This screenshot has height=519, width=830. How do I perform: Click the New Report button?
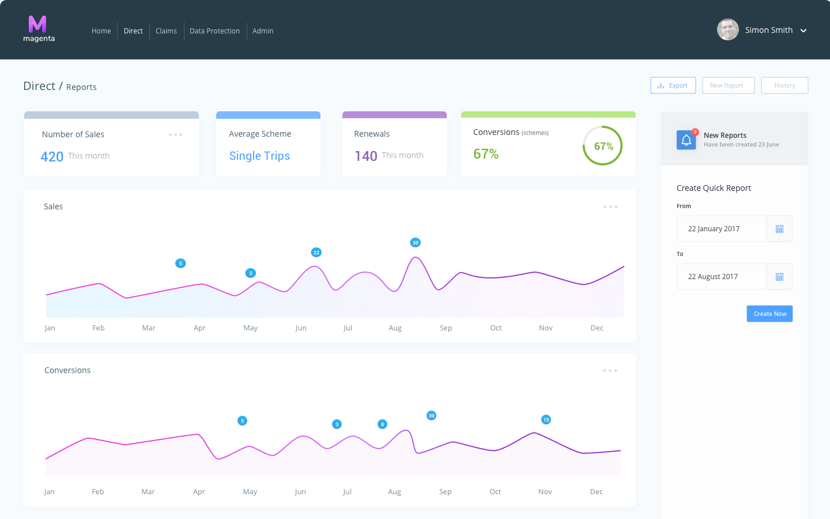pos(729,85)
